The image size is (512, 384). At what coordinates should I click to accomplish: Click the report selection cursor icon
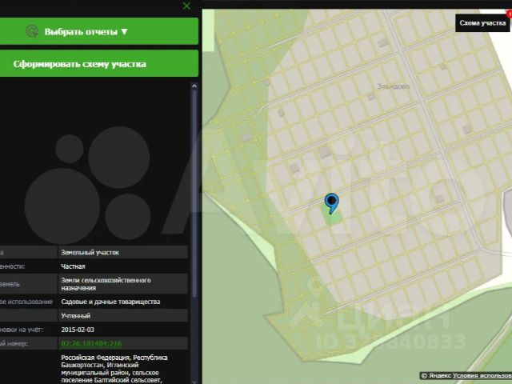(x=32, y=31)
